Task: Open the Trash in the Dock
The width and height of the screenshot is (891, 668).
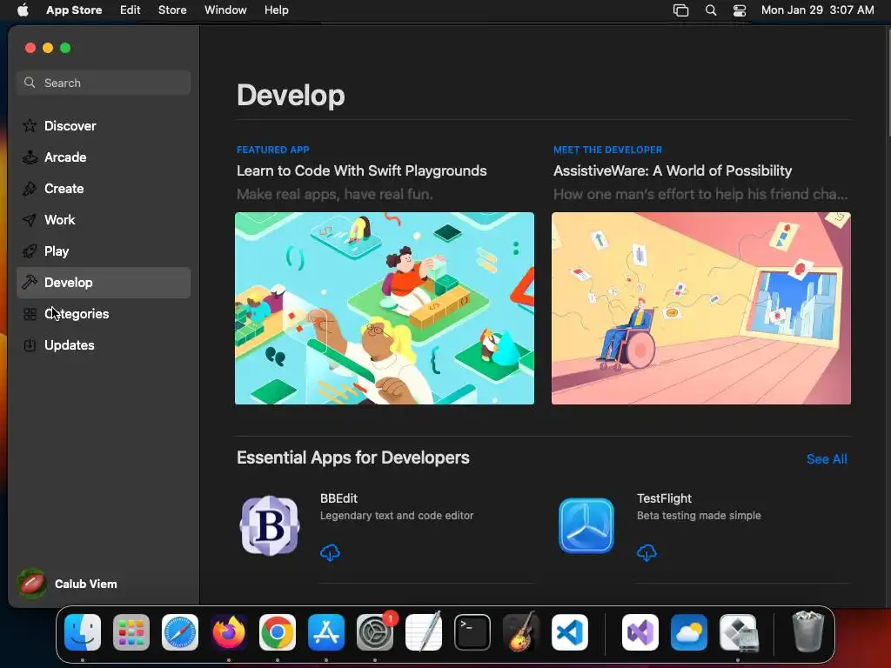Action: click(x=807, y=631)
